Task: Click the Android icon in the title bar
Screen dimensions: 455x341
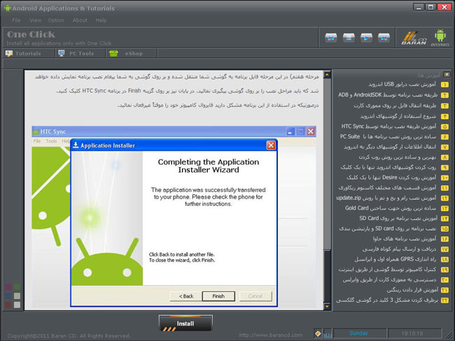Action: tap(7, 8)
